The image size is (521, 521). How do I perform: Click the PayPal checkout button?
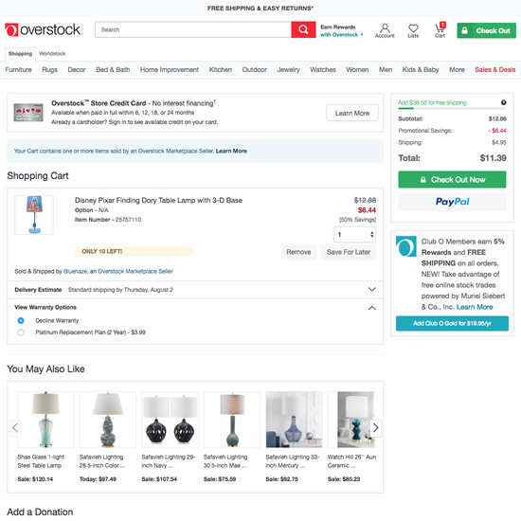click(452, 202)
